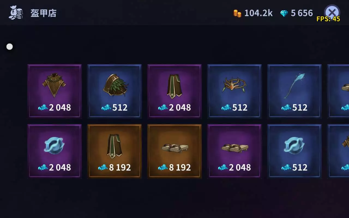
Task: Select the thorned crown helmet item
Action: [x=234, y=91]
